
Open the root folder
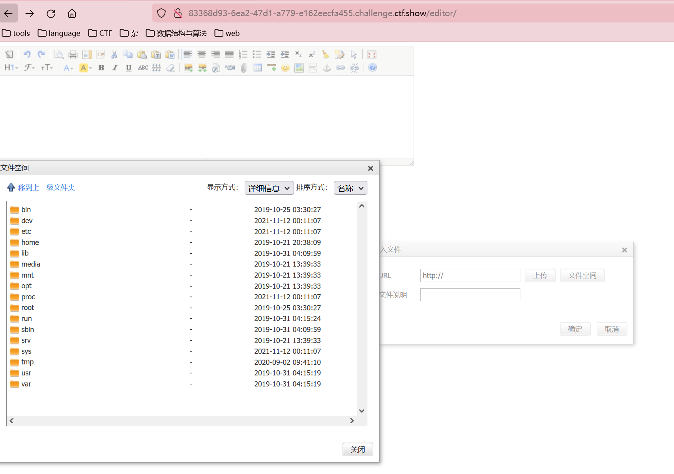[x=28, y=308]
